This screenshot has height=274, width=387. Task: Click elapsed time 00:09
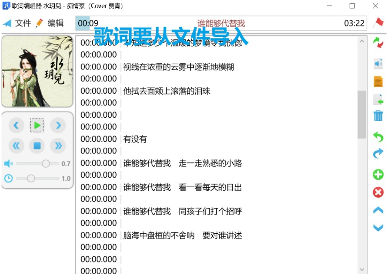pos(88,23)
